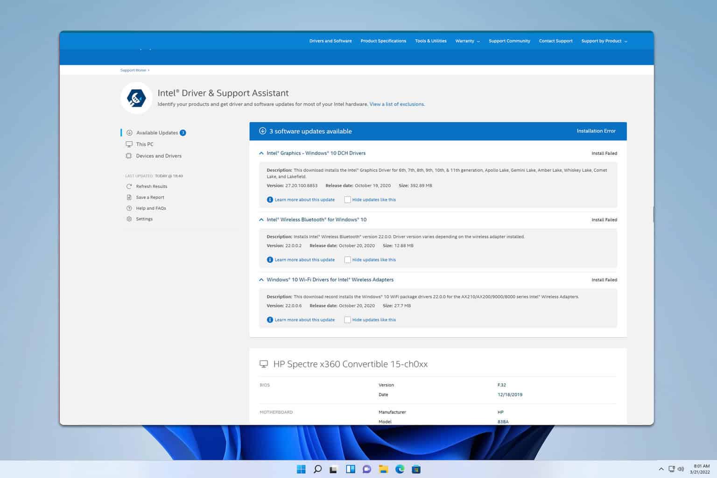The image size is (717, 478).
Task: Click the Refresh Results circular arrow icon
Action: [129, 186]
